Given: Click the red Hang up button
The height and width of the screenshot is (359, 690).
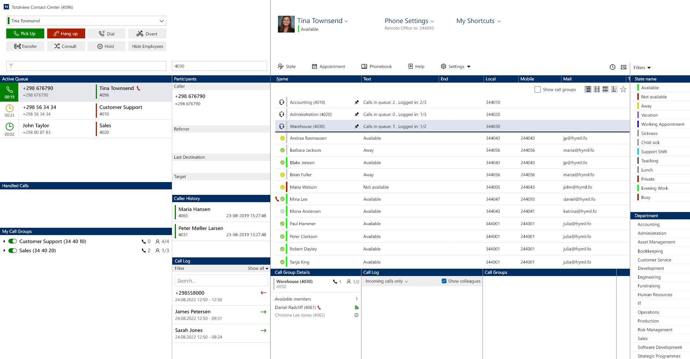Looking at the screenshot, I should coord(66,34).
